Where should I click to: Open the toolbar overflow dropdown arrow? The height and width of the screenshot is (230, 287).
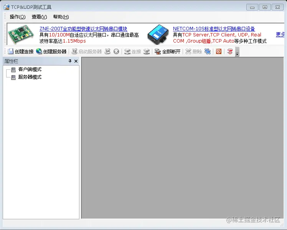click(x=237, y=52)
